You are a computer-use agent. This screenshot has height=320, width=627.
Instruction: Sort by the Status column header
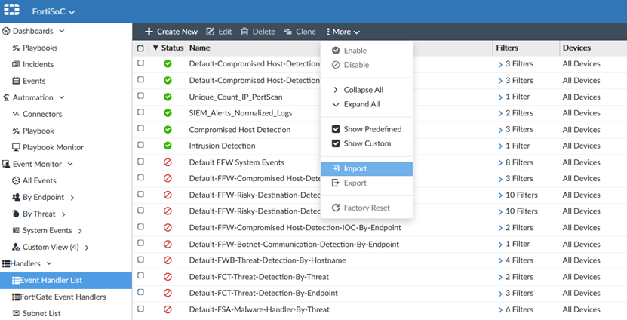point(172,48)
